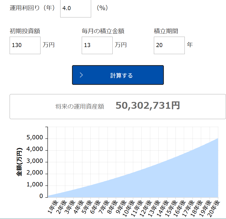Click the 初期投資額 label text
Screen dimensions: 226x219
pos(25,31)
